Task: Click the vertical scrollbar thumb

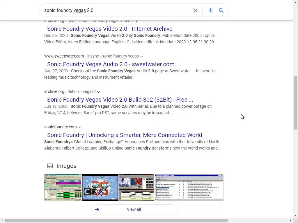Action: point(295,103)
